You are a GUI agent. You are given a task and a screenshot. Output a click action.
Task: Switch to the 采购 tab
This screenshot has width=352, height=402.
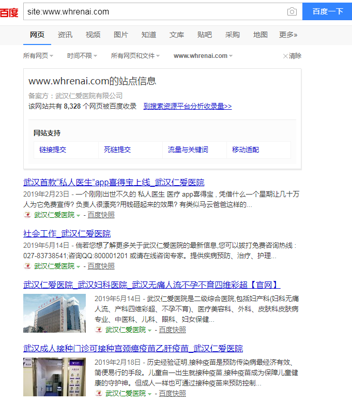click(x=233, y=35)
